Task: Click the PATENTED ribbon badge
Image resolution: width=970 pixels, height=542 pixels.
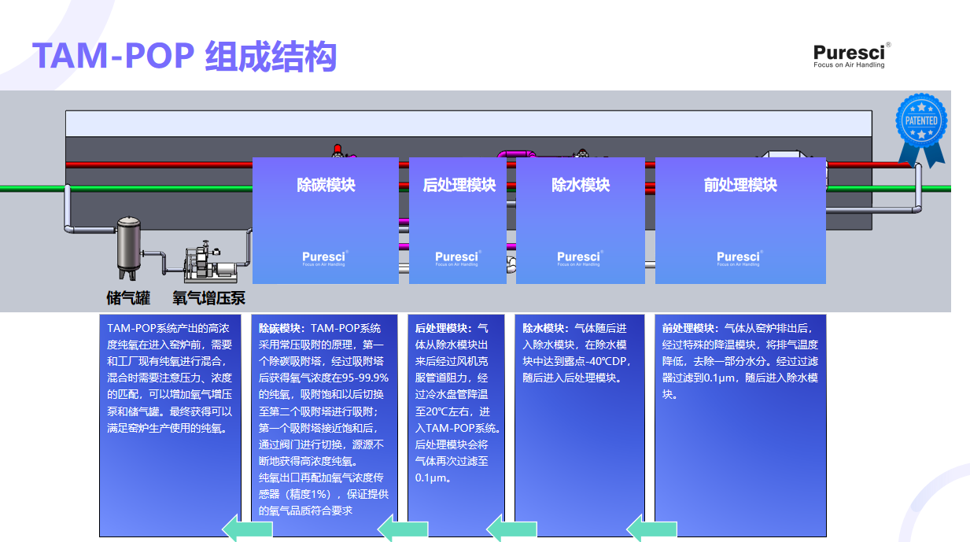Action: point(922,130)
